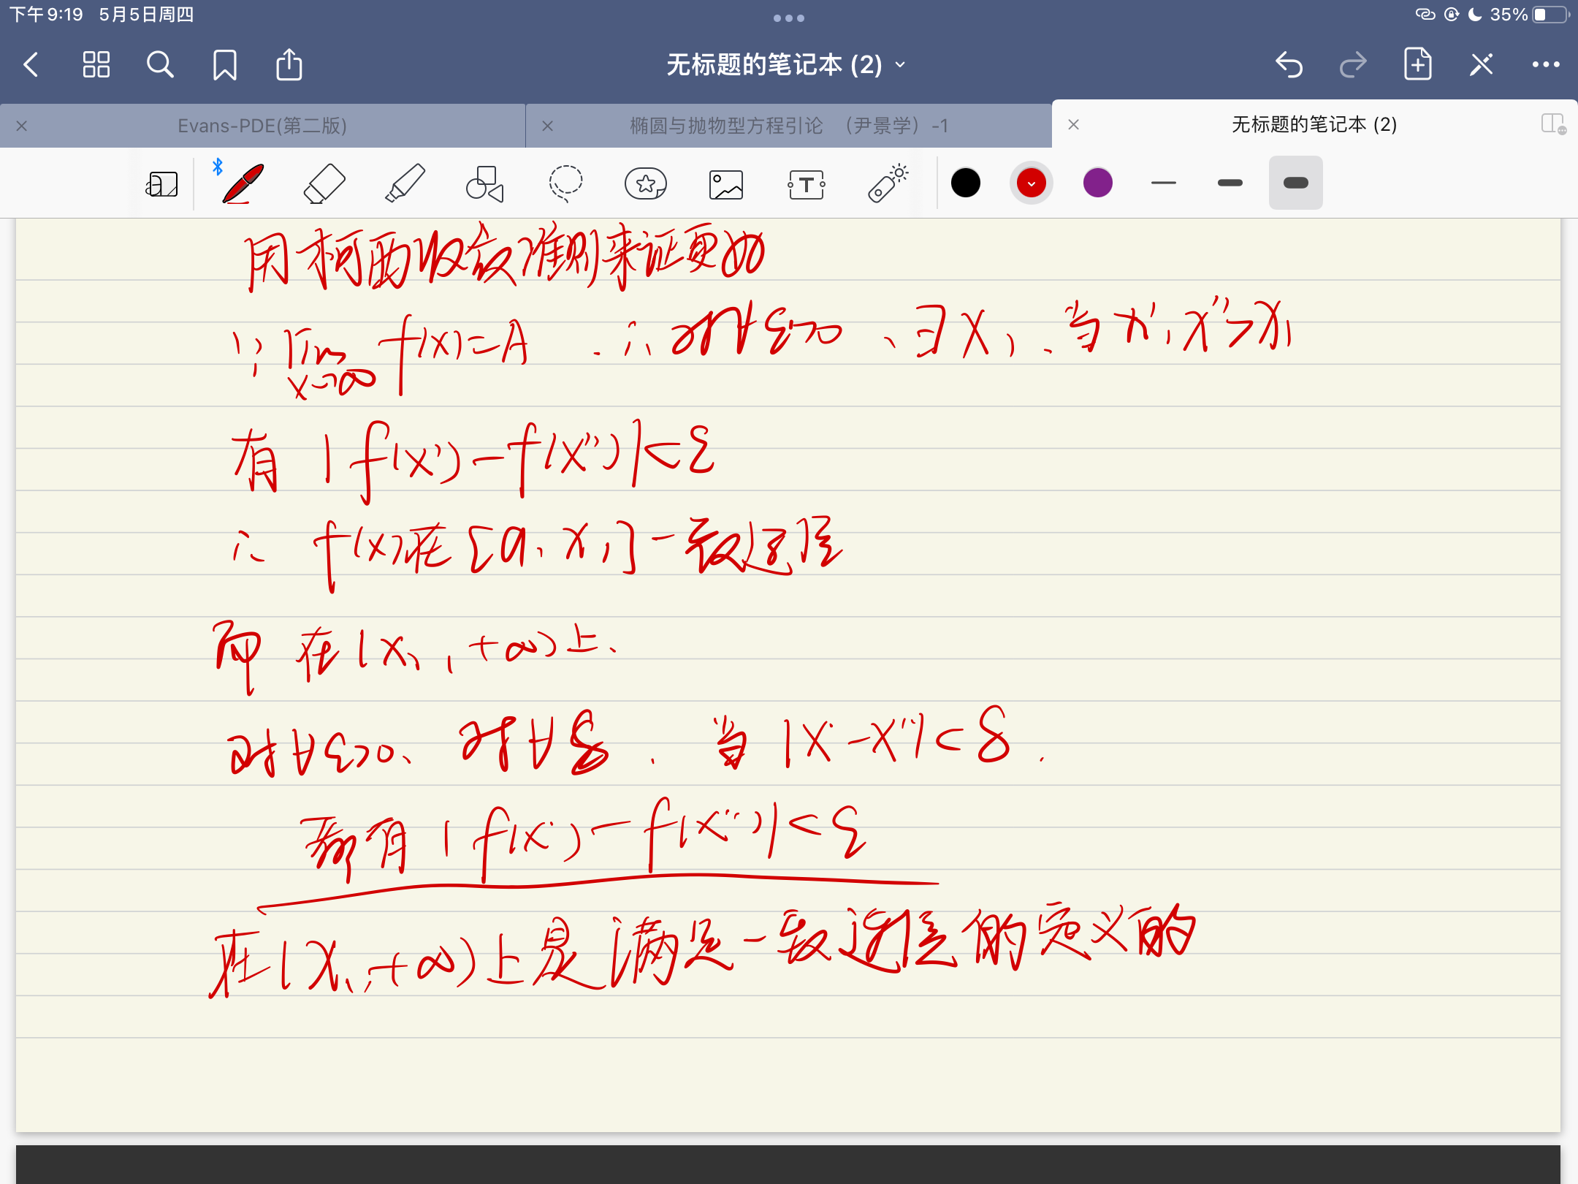This screenshot has width=1578, height=1184.
Task: Select the red pen tool
Action: (x=243, y=183)
